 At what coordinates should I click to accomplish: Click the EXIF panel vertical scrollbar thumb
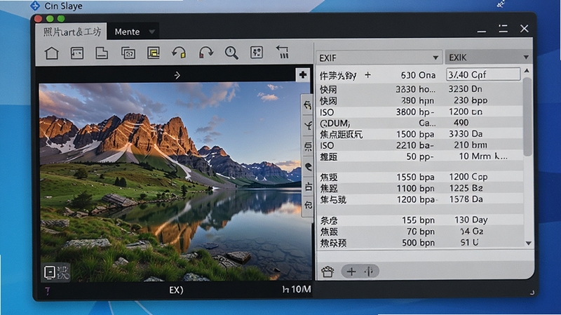pos(527,116)
